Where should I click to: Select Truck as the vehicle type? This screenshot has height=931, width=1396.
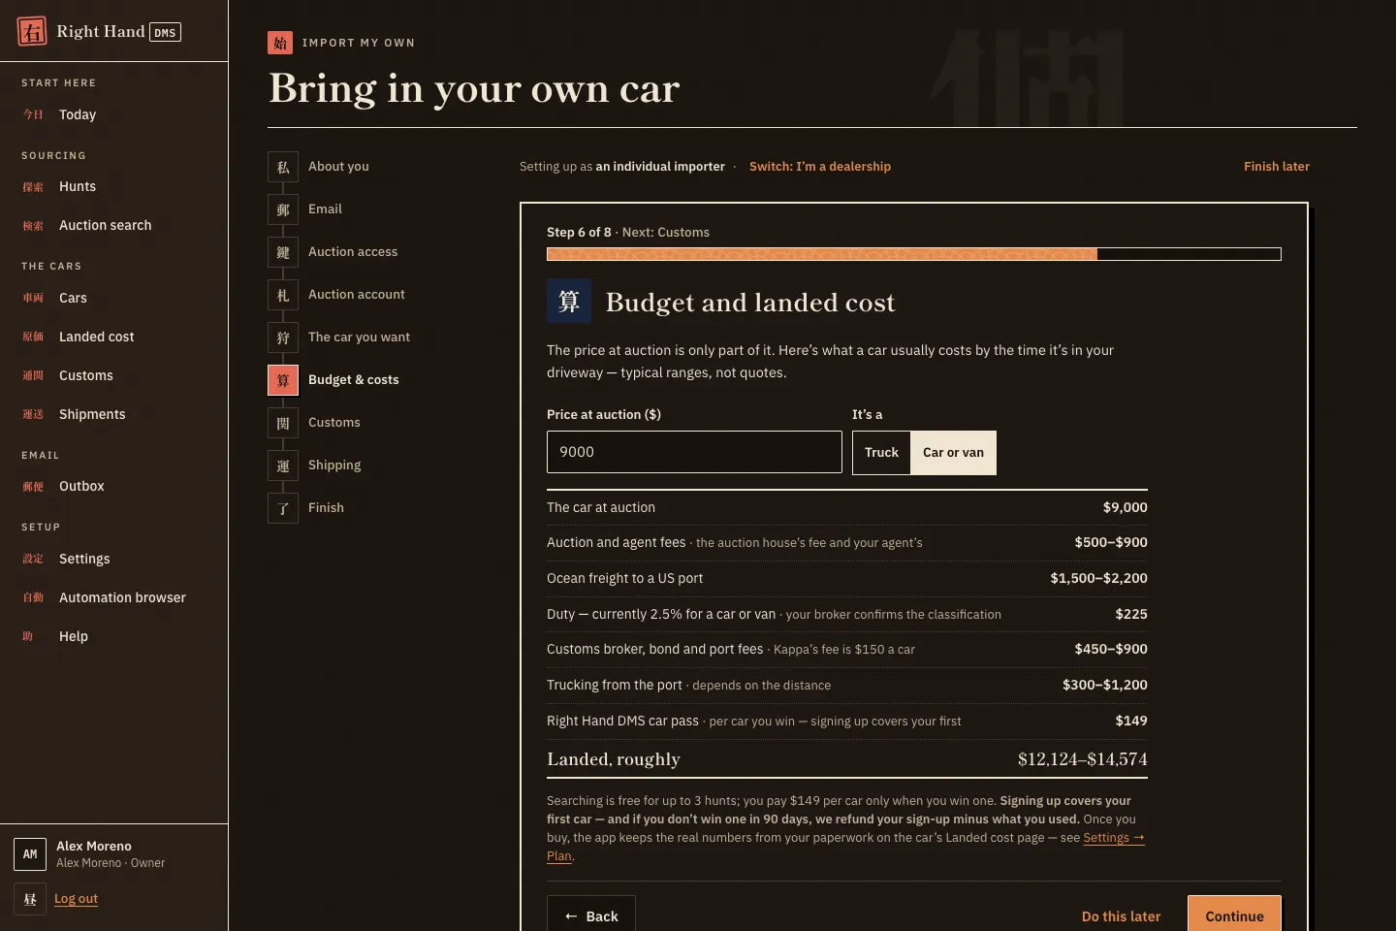(x=882, y=453)
